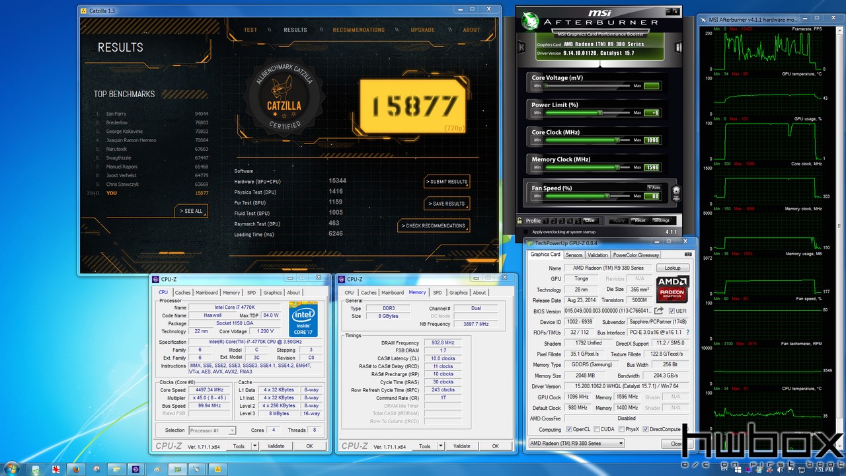This screenshot has width=846, height=476.
Task: Toggle the DirectCompute checkbox
Action: click(x=646, y=429)
